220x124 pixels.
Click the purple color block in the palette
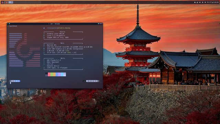59,74
